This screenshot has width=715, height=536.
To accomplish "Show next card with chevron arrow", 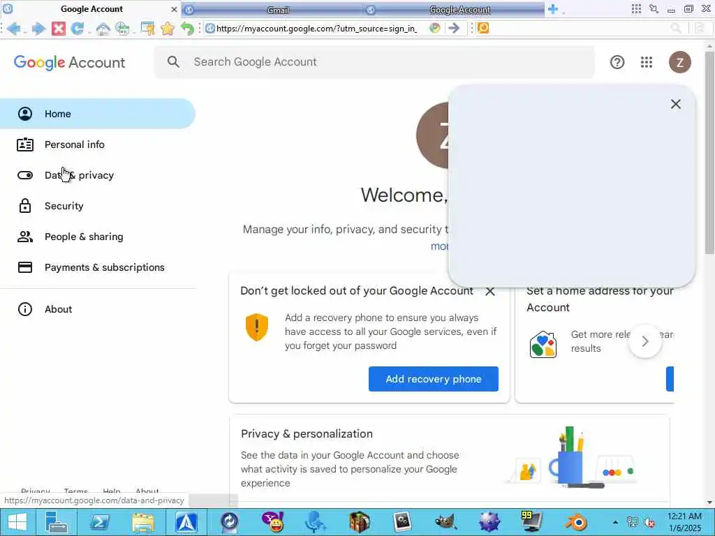I will click(644, 341).
